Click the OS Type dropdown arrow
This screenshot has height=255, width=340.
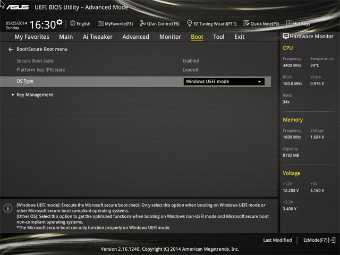point(259,82)
